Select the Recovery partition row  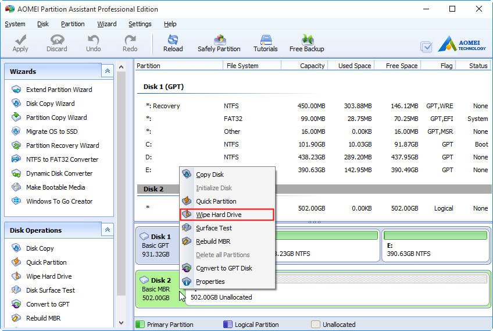pos(313,106)
